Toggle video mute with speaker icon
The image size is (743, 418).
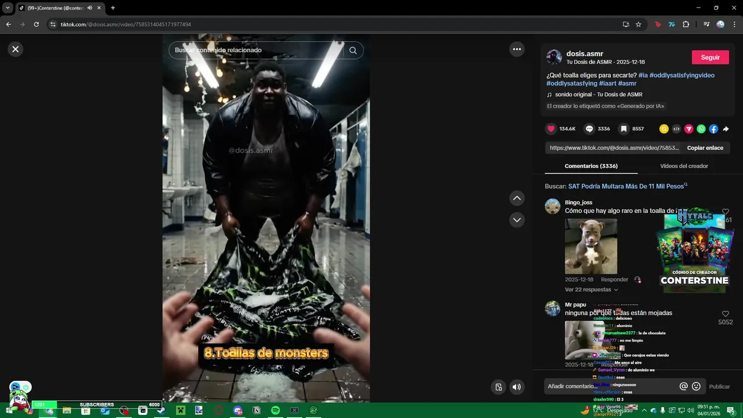click(x=516, y=387)
